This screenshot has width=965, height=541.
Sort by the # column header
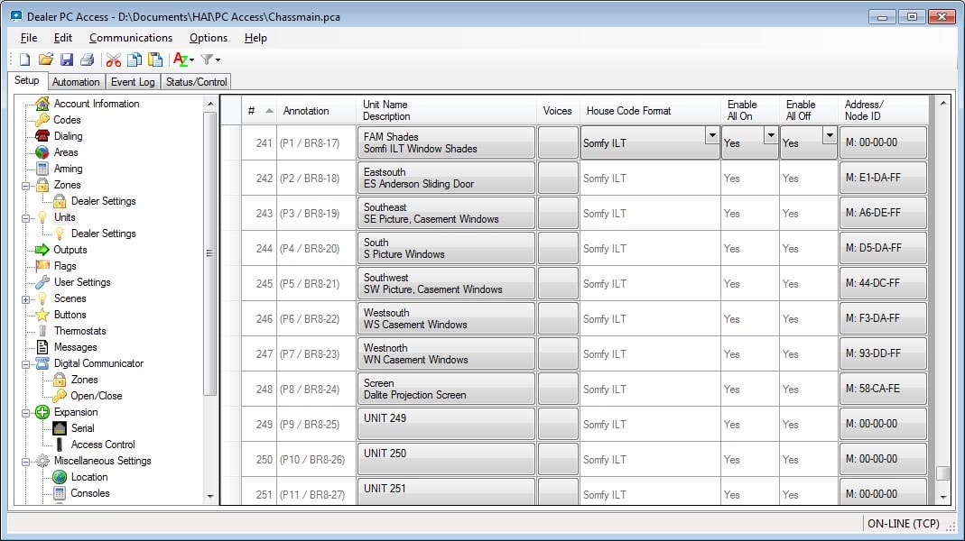pos(259,111)
